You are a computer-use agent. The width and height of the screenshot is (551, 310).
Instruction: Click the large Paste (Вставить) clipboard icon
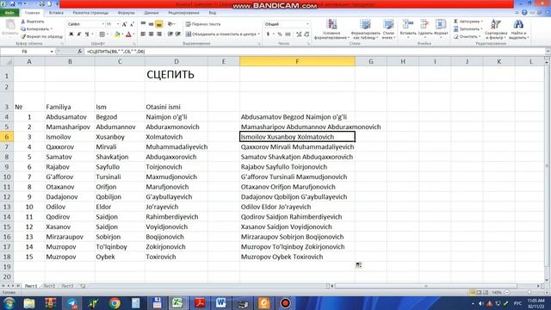click(10, 25)
